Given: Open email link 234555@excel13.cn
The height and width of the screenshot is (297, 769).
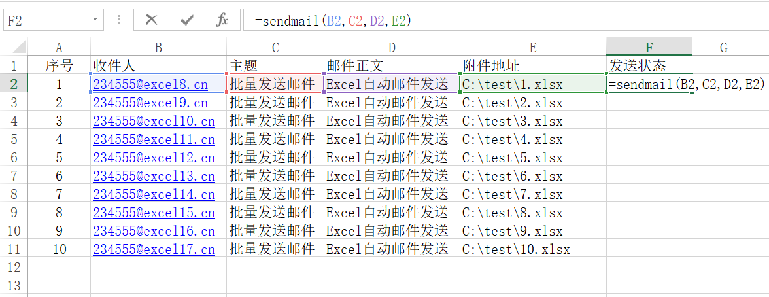Looking at the screenshot, I should click(x=154, y=176).
